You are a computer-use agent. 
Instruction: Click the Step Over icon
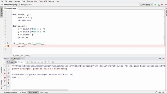pos(32,62)
